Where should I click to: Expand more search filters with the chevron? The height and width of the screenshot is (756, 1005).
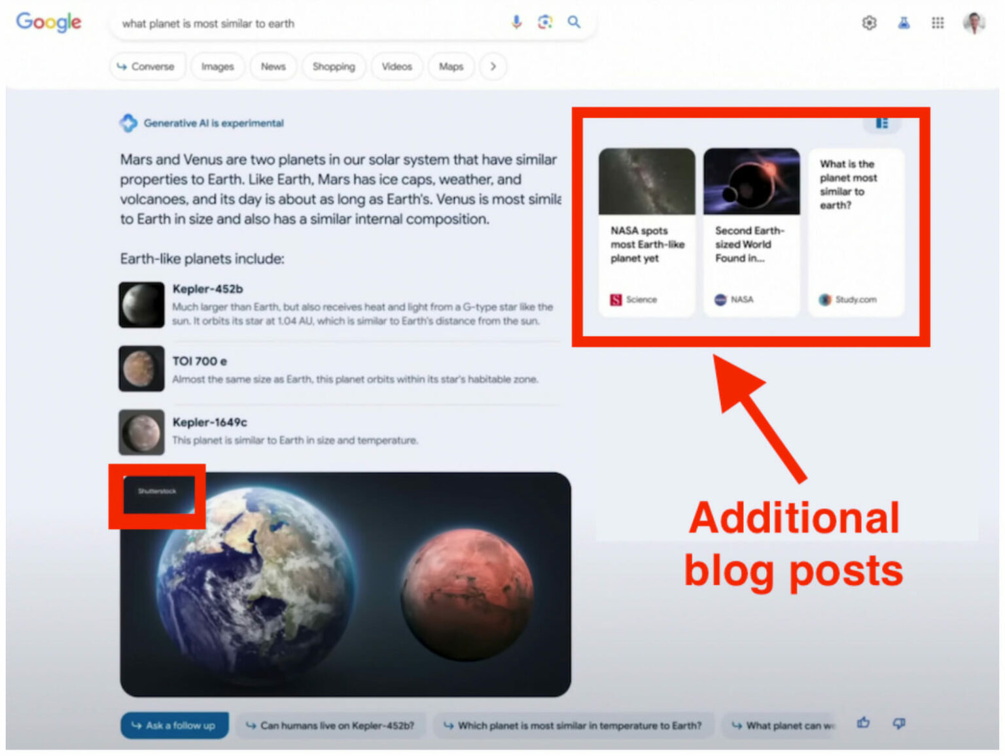point(493,66)
